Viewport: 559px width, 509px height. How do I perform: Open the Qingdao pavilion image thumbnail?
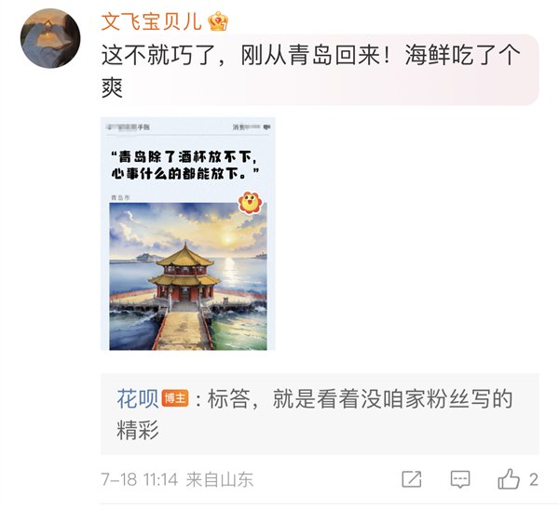tap(188, 234)
